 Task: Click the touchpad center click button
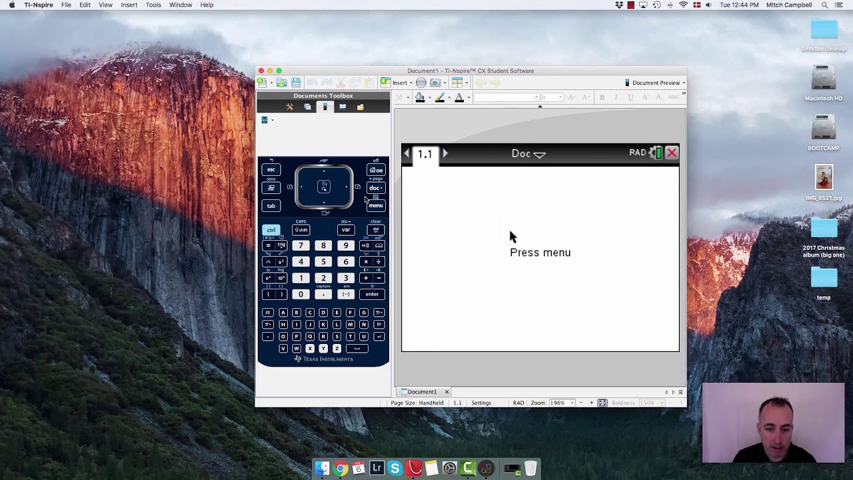click(x=324, y=187)
